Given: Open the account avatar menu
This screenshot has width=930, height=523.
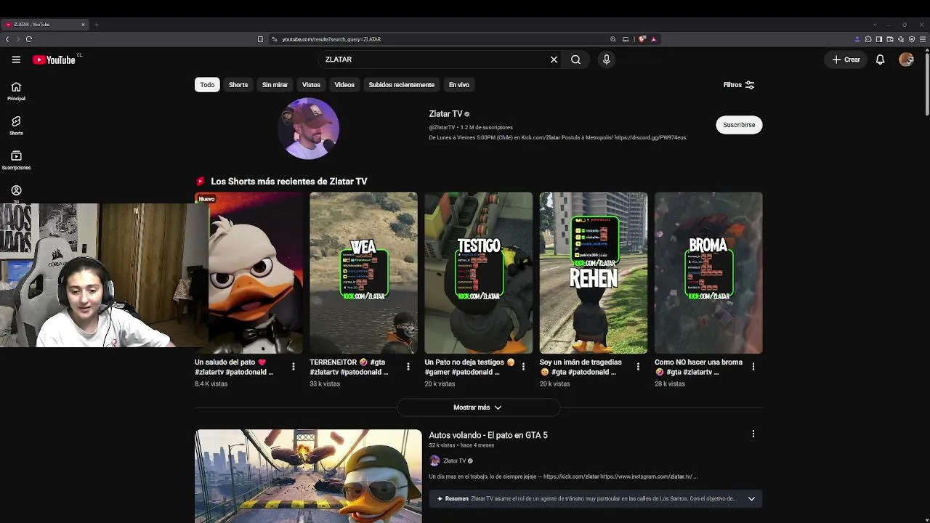Looking at the screenshot, I should (906, 60).
